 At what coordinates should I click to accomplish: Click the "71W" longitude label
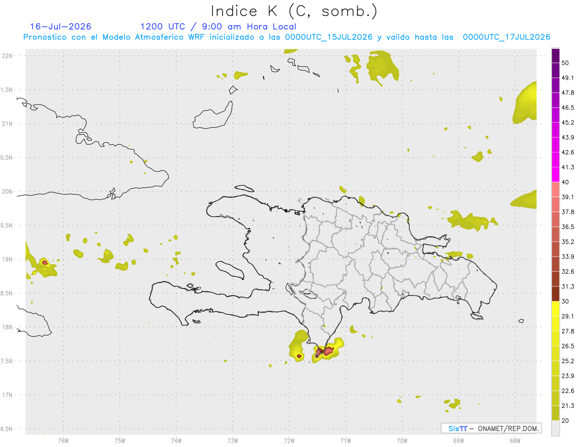345,440
